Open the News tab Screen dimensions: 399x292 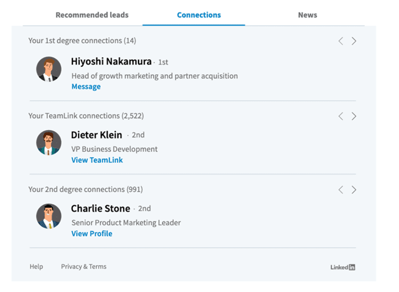tap(307, 15)
